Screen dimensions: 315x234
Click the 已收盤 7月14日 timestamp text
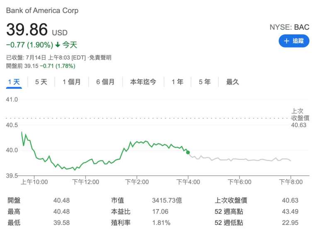(46, 58)
